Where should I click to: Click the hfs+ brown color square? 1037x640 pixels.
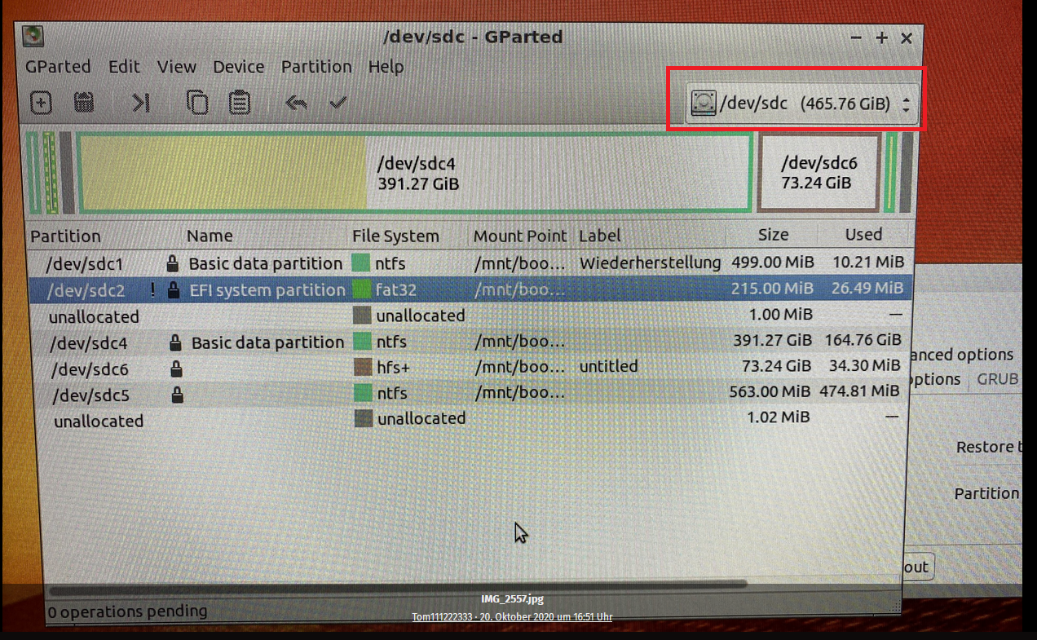point(363,367)
